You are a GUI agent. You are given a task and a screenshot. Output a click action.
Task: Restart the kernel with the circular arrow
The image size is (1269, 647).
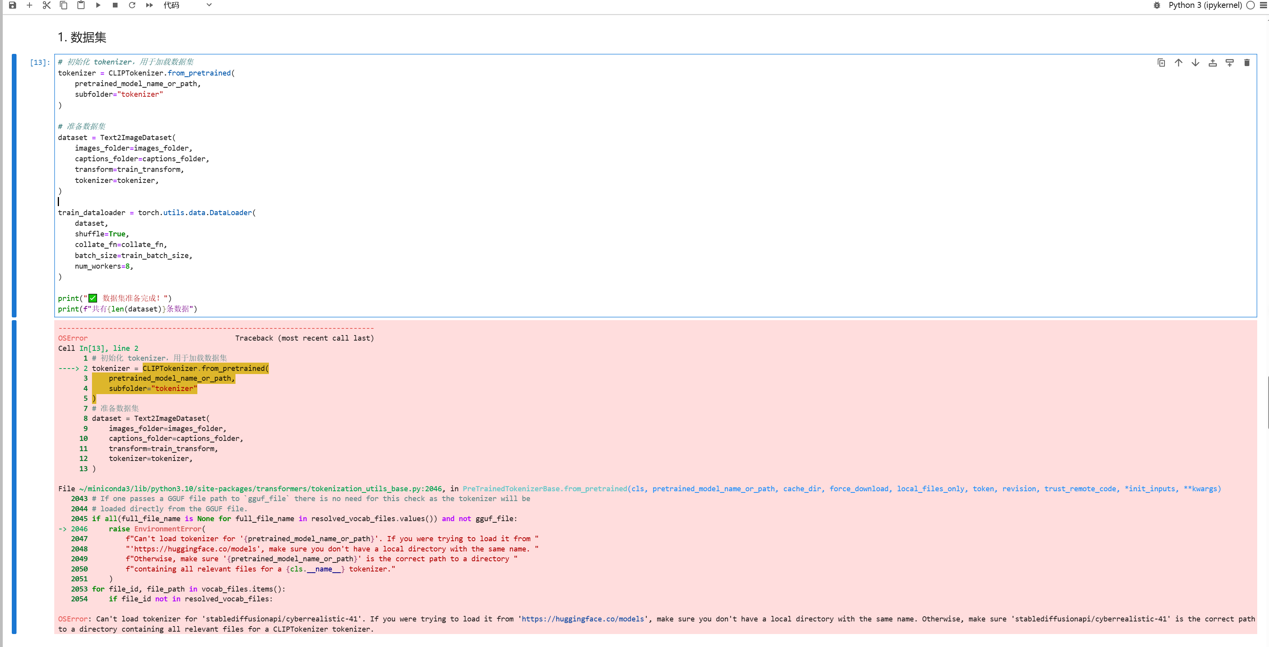(x=132, y=5)
